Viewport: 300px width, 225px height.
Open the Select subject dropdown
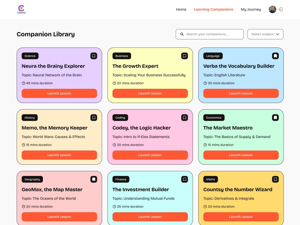pos(265,34)
